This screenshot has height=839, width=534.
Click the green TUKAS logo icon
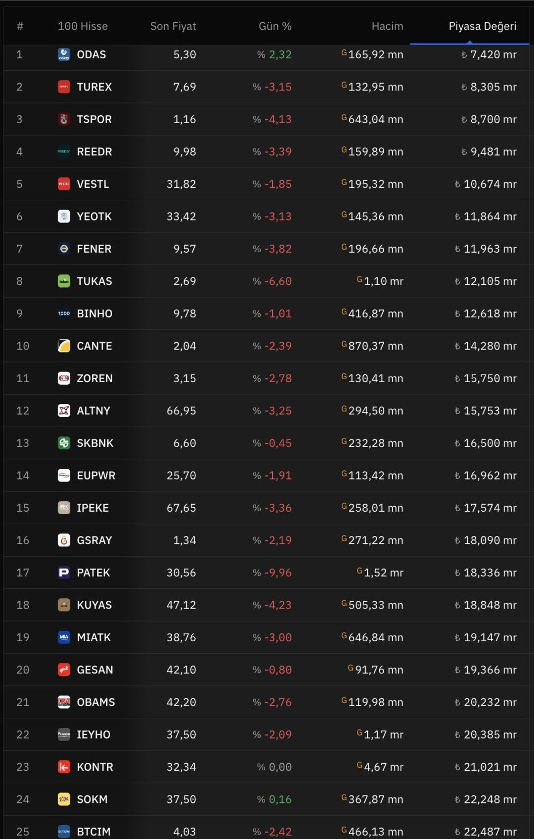(x=64, y=281)
